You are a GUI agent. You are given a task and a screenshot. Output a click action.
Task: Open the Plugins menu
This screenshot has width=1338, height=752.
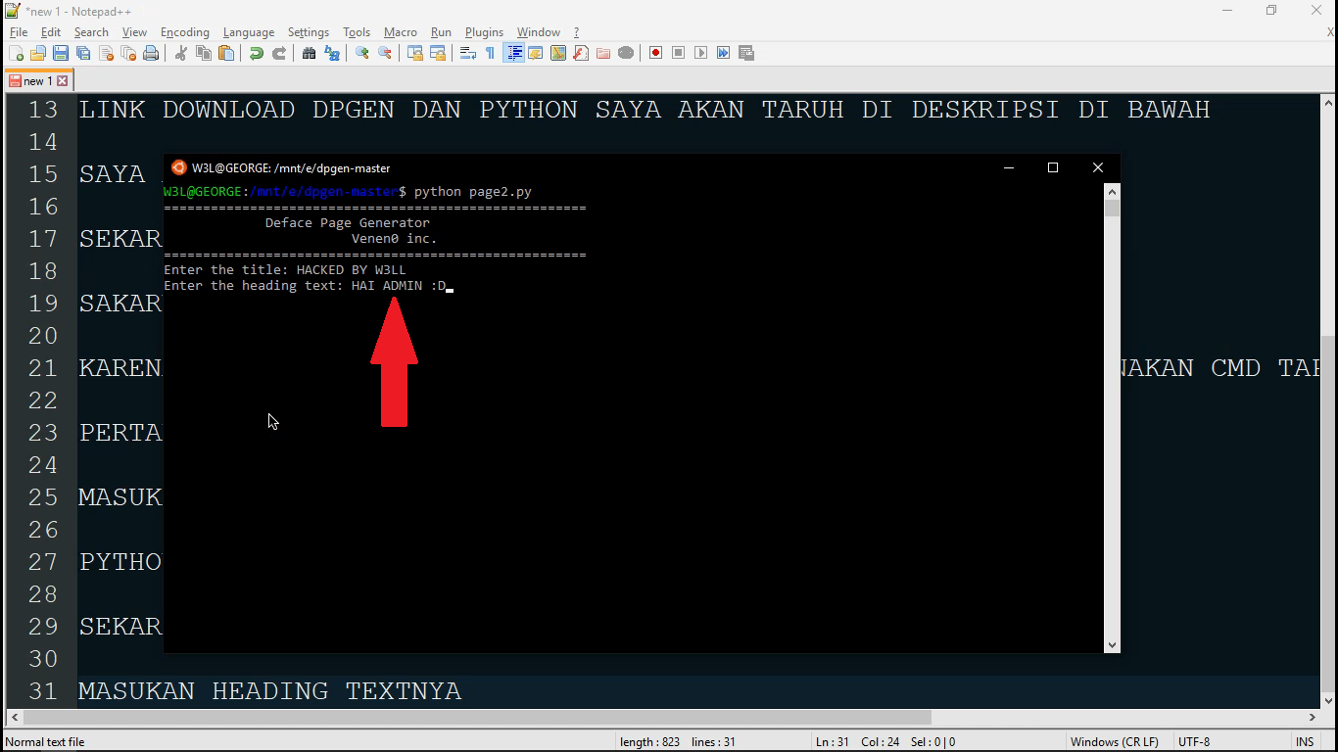pyautogui.click(x=483, y=31)
